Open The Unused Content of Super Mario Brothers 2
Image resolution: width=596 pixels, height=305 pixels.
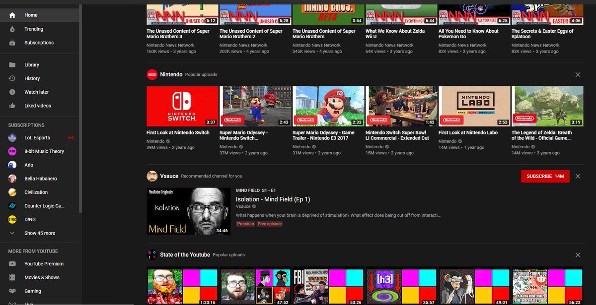tap(251, 34)
